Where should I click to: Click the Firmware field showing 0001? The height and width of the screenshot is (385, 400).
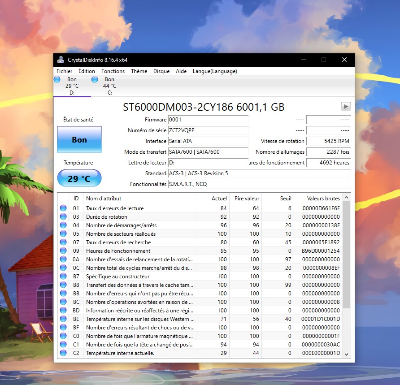(208, 120)
